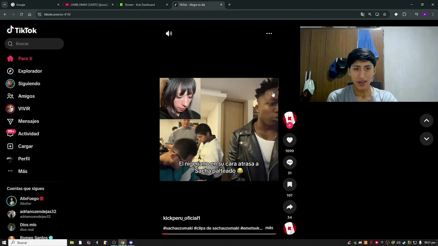View site information next to the URL
The image size is (438, 246).
[x=39, y=14]
